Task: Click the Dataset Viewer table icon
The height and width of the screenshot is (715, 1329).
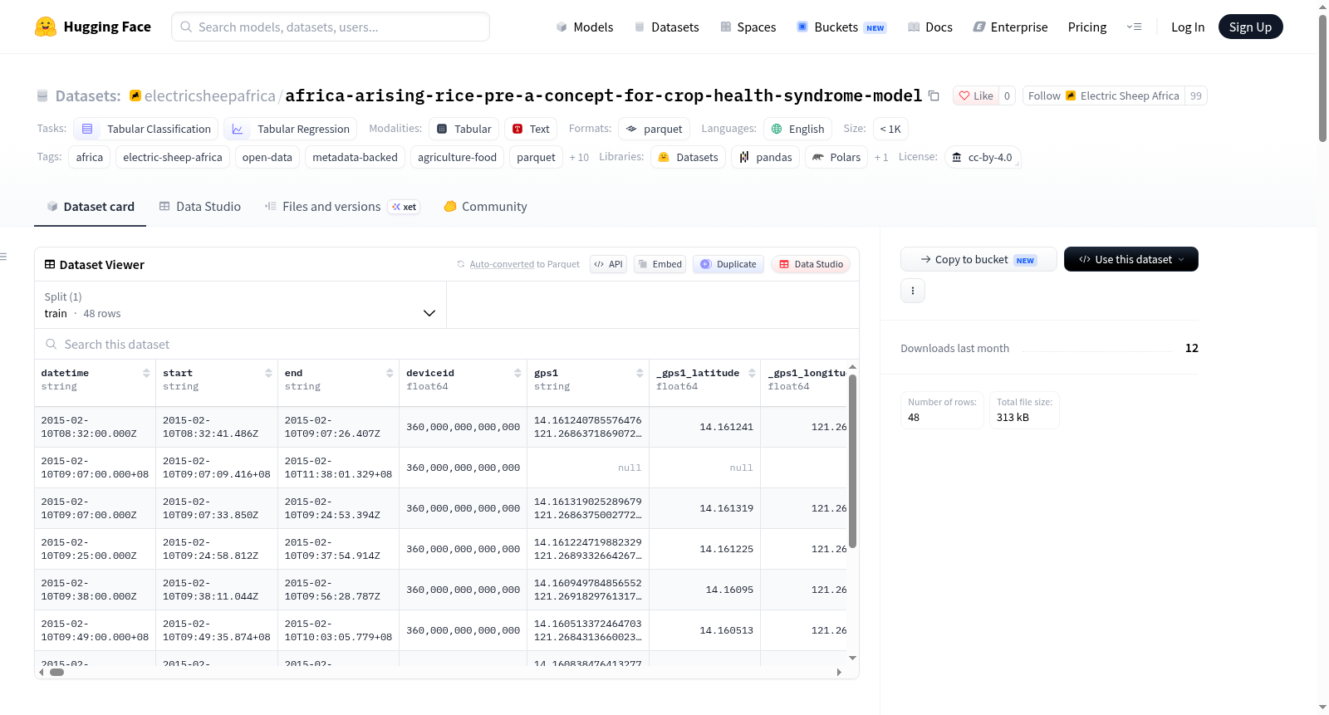Action: [50, 264]
